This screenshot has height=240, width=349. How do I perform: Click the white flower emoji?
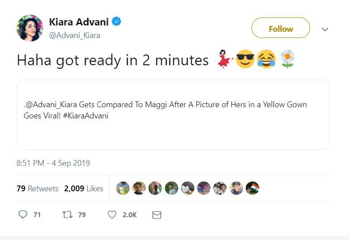[x=287, y=59]
